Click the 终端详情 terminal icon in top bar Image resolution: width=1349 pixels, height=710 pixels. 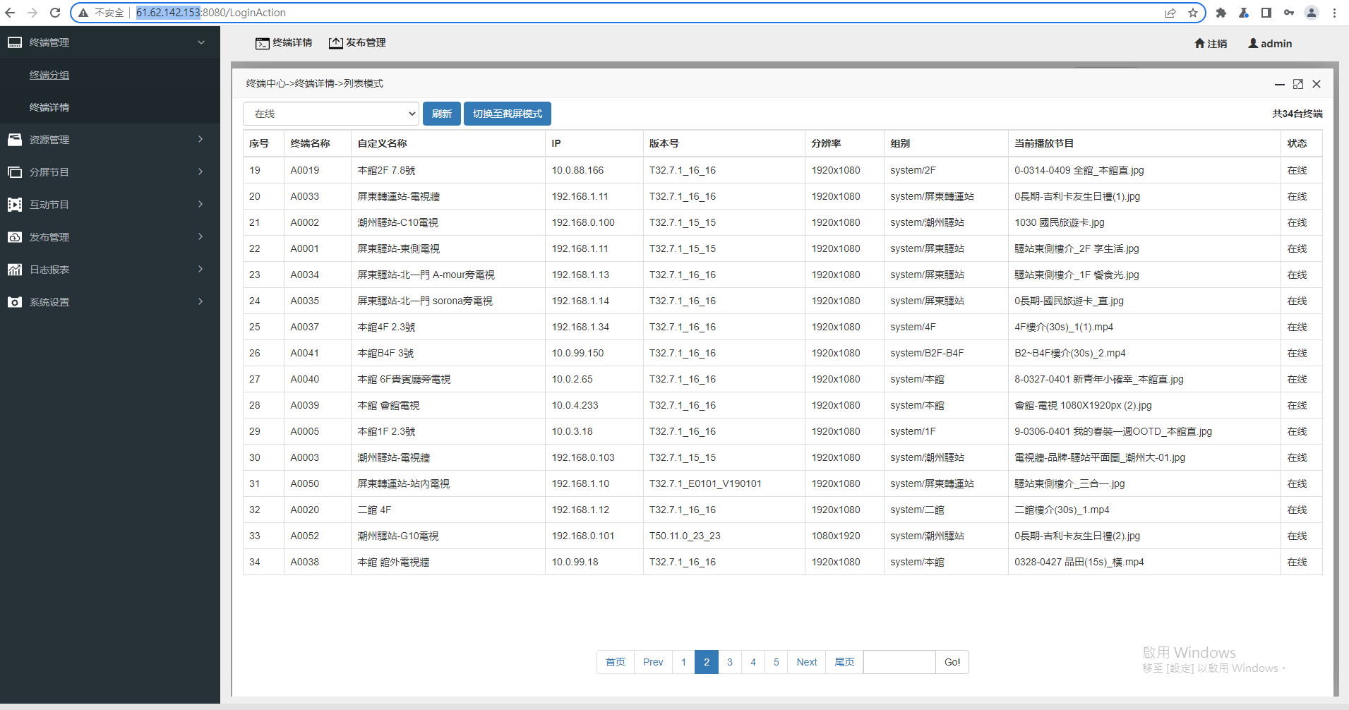(x=263, y=43)
